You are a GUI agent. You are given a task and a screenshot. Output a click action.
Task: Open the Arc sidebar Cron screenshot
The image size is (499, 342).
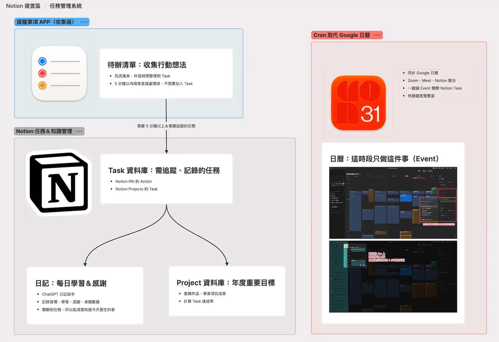(393, 277)
